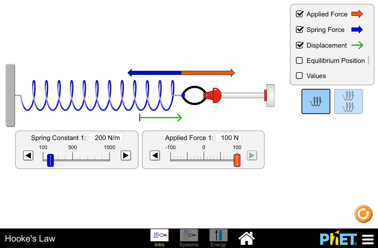Decrease Spring Constant with left arrow
The height and width of the screenshot is (248, 378).
point(28,155)
